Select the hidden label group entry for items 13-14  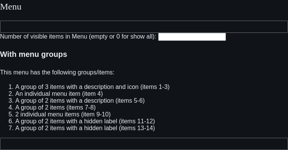(85, 128)
